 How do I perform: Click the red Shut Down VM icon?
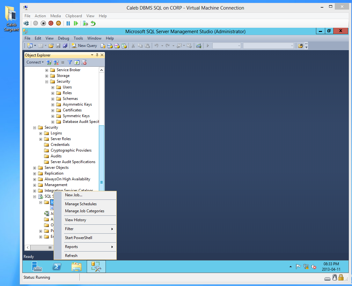click(x=51, y=23)
